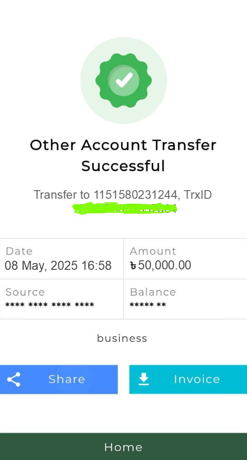Tap the Amount label
247x460 pixels.
coord(153,251)
